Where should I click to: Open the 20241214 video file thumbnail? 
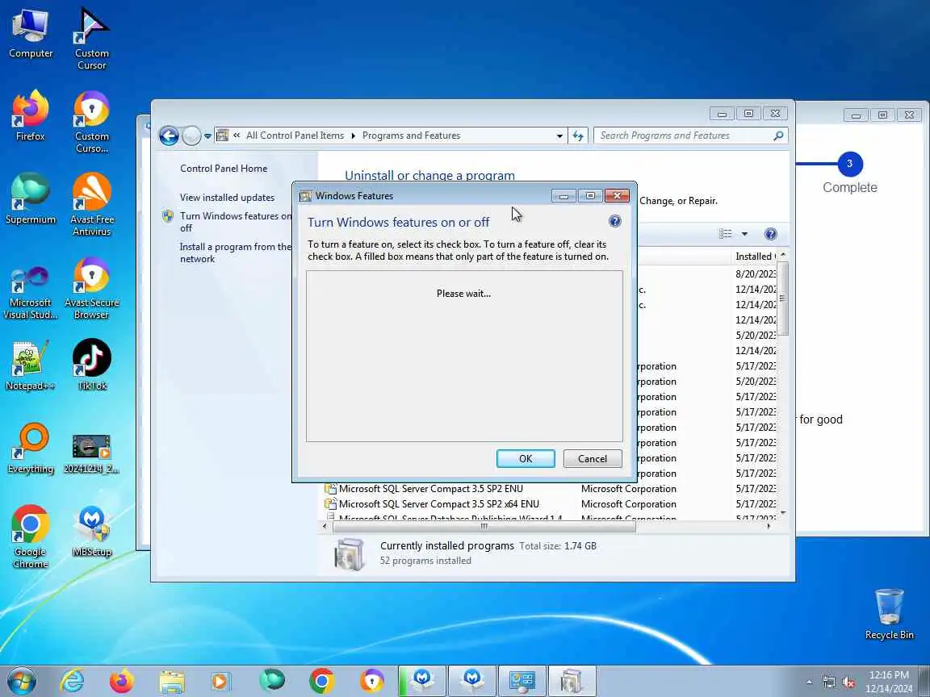tap(91, 453)
